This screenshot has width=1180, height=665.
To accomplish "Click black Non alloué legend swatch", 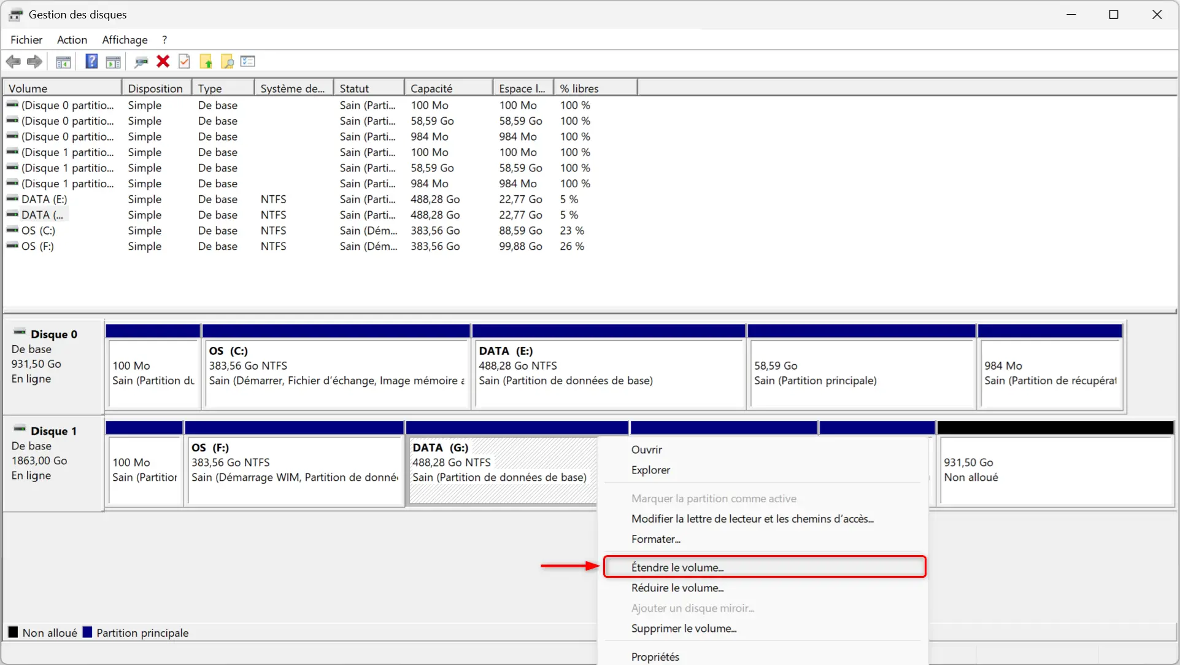I will coord(13,632).
